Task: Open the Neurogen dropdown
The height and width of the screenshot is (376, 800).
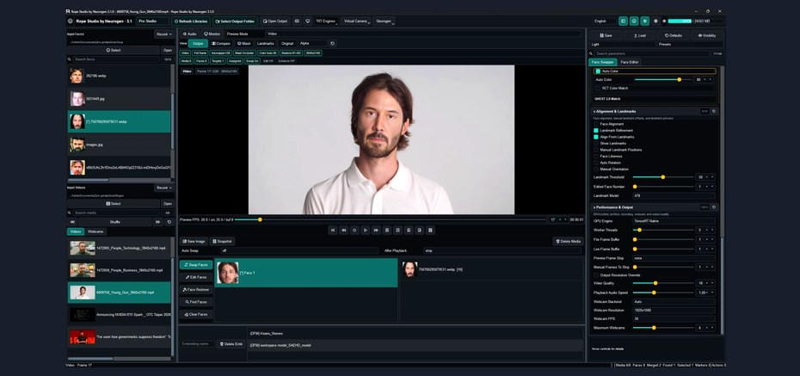Action: tap(385, 22)
